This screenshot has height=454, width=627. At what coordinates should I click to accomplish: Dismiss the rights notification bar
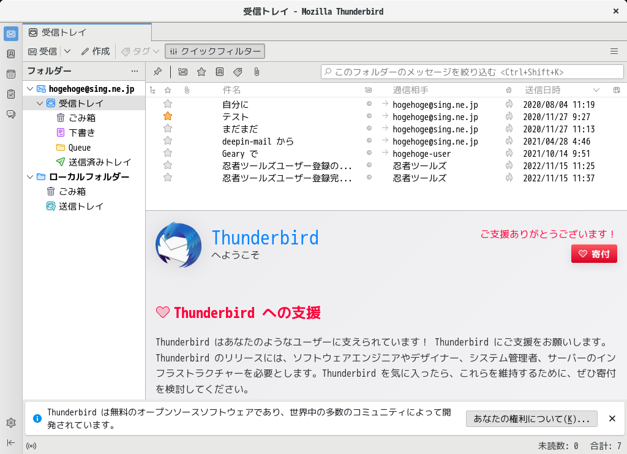612,418
